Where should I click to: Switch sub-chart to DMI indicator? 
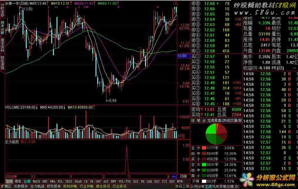(45, 181)
